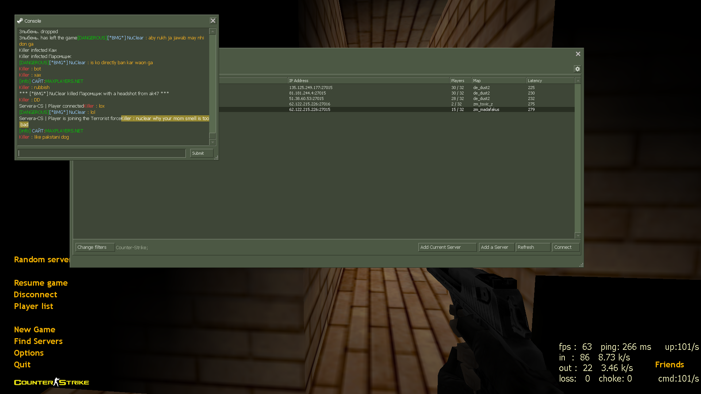
Task: Click console scrollbar up arrow
Action: click(x=212, y=32)
